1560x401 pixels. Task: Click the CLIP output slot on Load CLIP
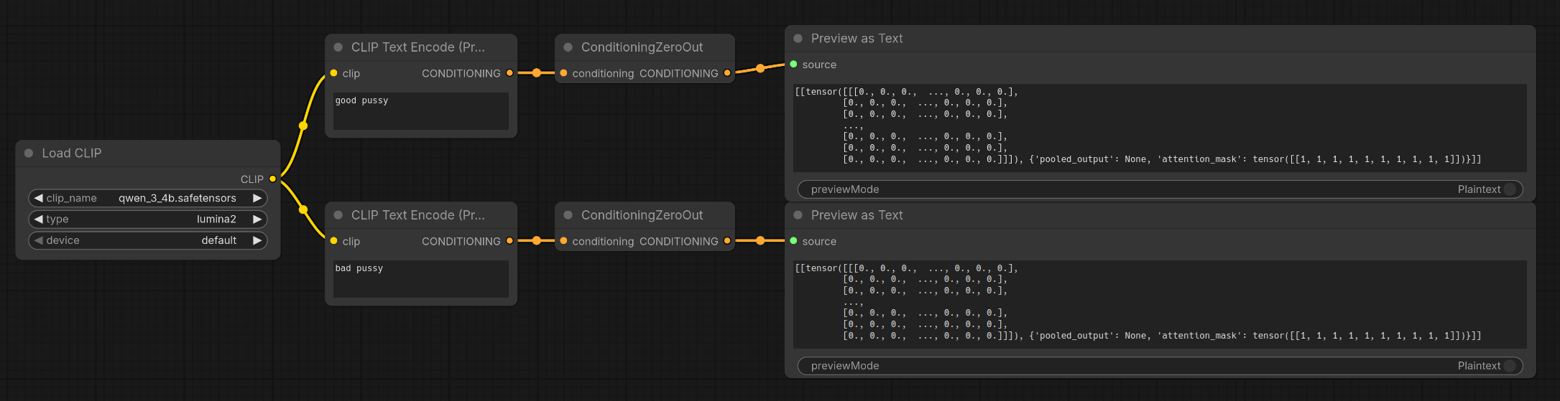272,179
